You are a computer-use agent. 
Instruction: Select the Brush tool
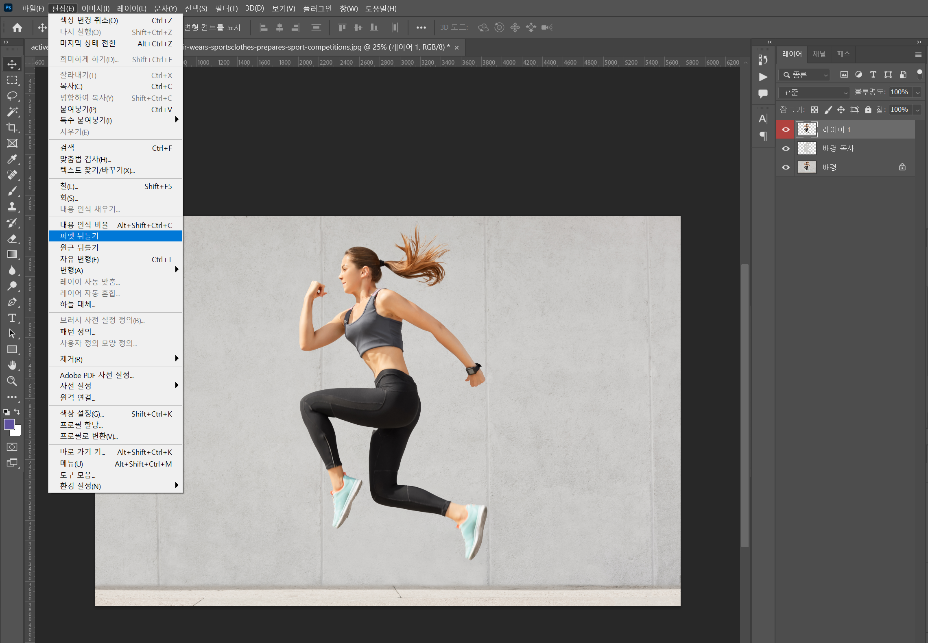pos(12,191)
